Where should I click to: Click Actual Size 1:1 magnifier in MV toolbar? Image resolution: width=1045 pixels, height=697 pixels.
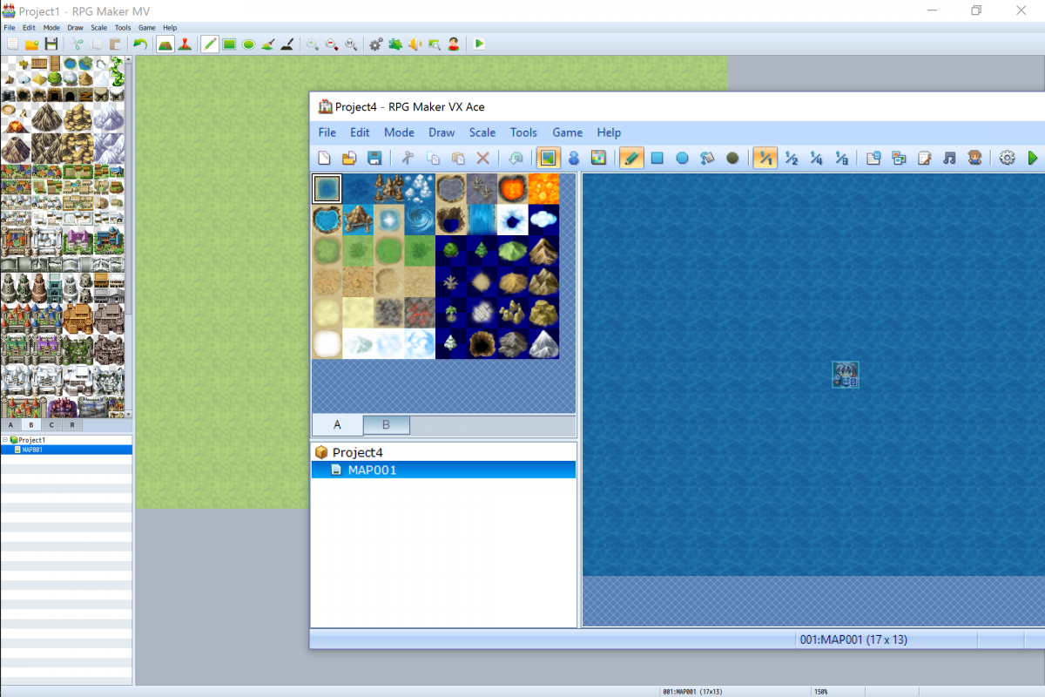coord(351,44)
